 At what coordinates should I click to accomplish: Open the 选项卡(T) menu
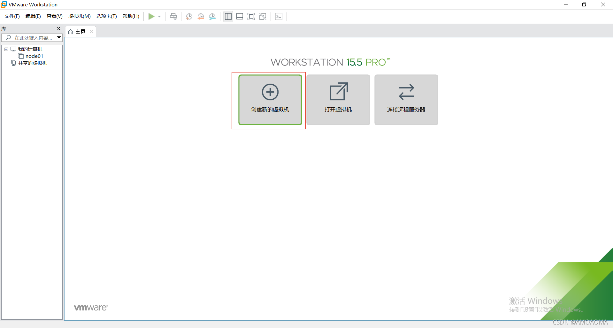coord(107,16)
